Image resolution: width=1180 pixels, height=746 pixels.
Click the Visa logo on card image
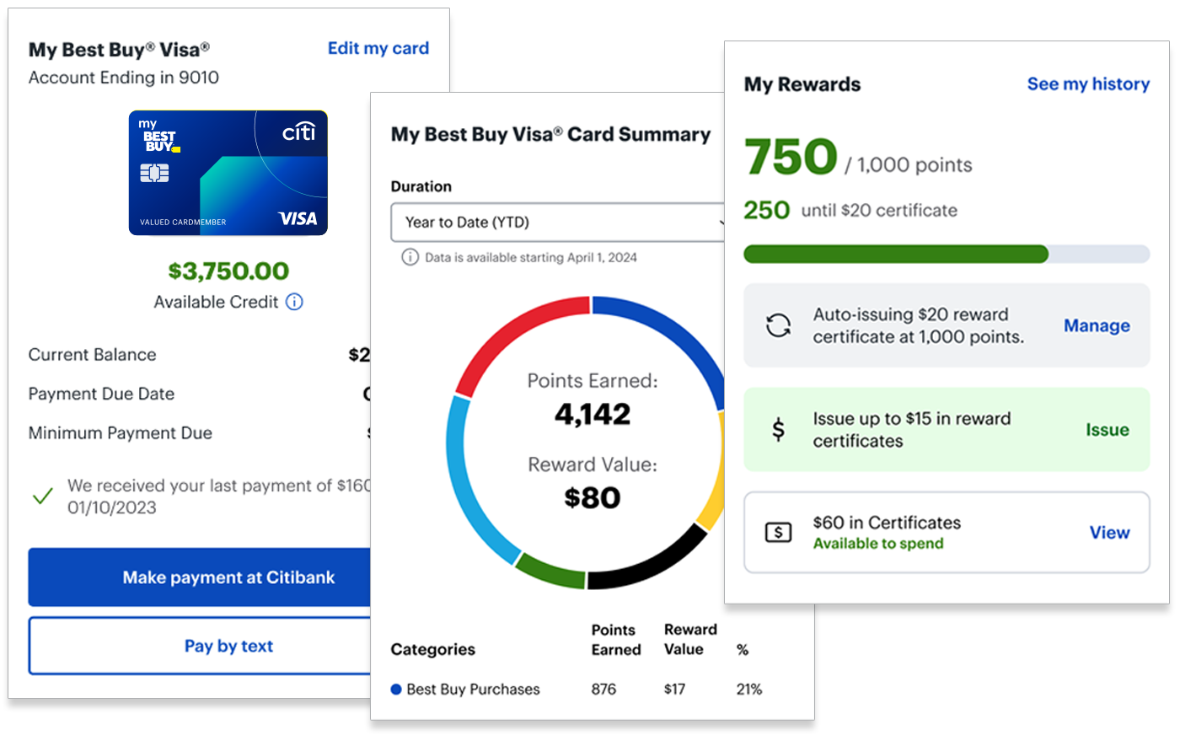(x=298, y=218)
